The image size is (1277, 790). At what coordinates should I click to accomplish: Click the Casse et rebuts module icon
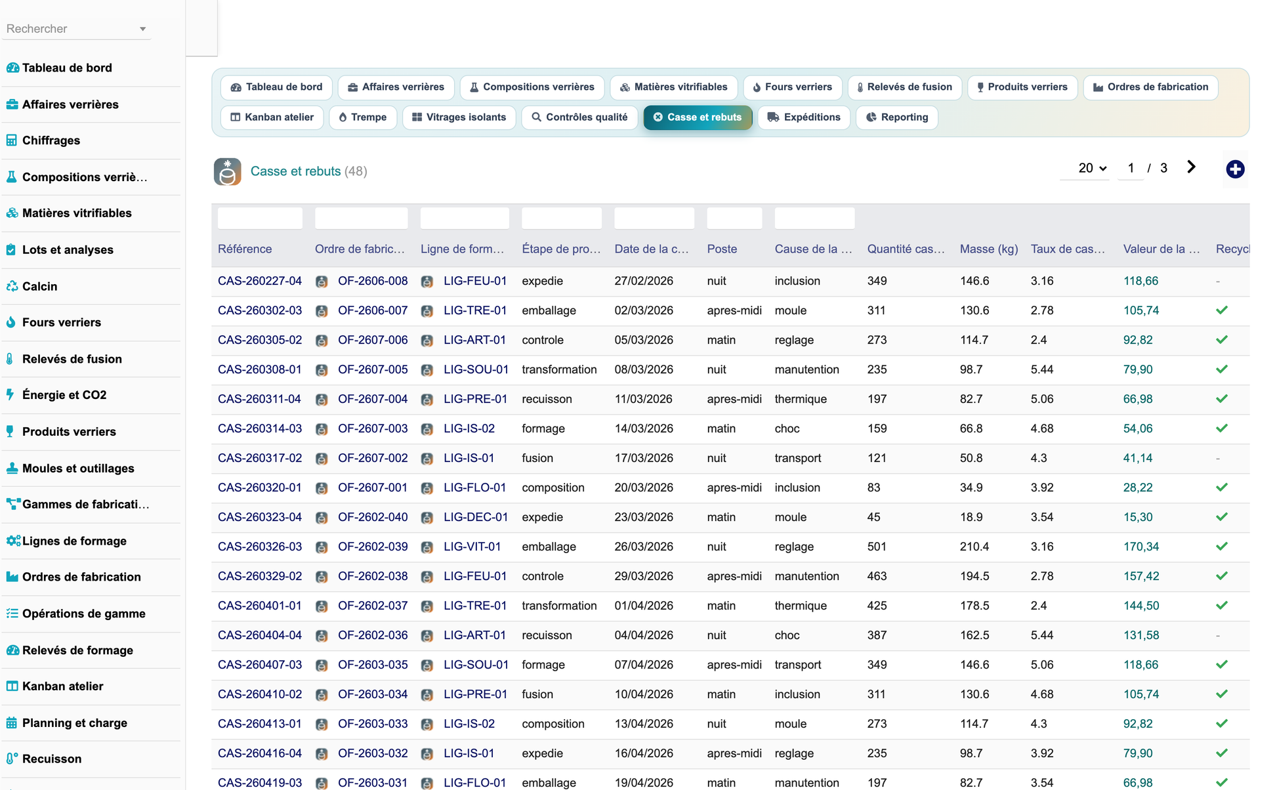coord(228,171)
